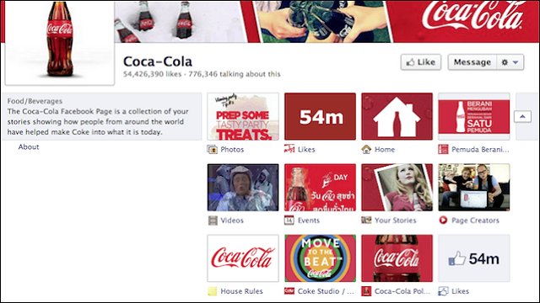View the 54,426,390 likes count link

coord(152,74)
